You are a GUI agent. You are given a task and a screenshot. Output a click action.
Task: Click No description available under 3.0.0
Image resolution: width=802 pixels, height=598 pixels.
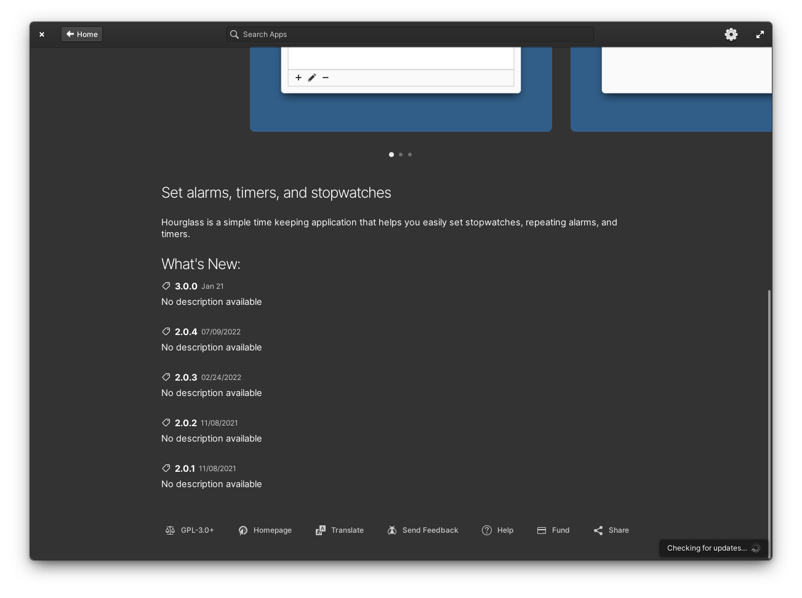(212, 302)
